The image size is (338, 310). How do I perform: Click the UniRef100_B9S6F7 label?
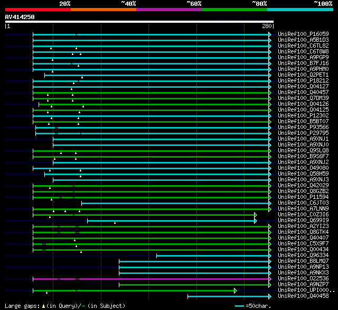point(303,157)
